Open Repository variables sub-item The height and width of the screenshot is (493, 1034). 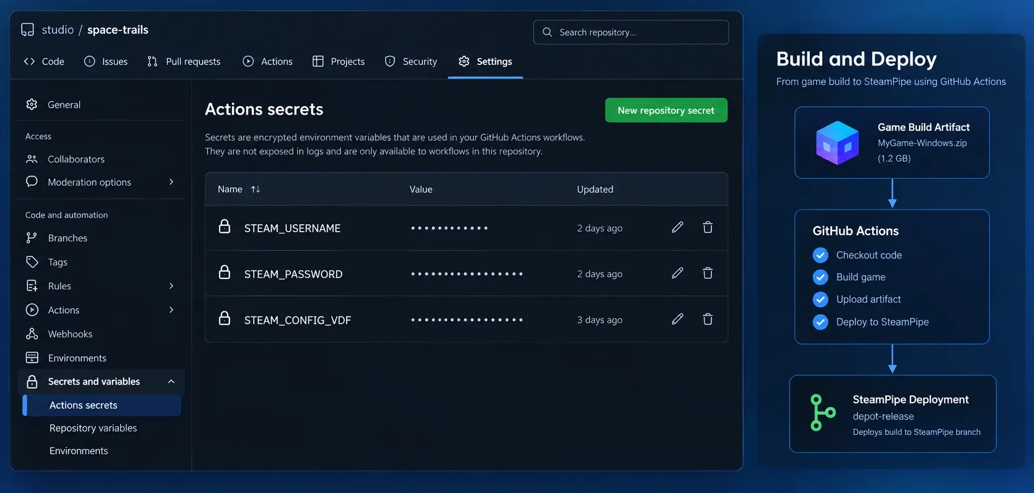tap(93, 428)
